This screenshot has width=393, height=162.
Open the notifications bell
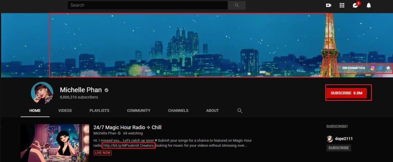tap(368, 5)
